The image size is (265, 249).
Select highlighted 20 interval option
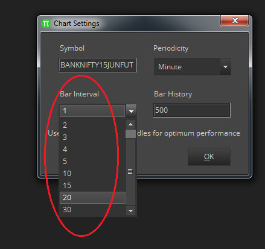click(x=92, y=198)
